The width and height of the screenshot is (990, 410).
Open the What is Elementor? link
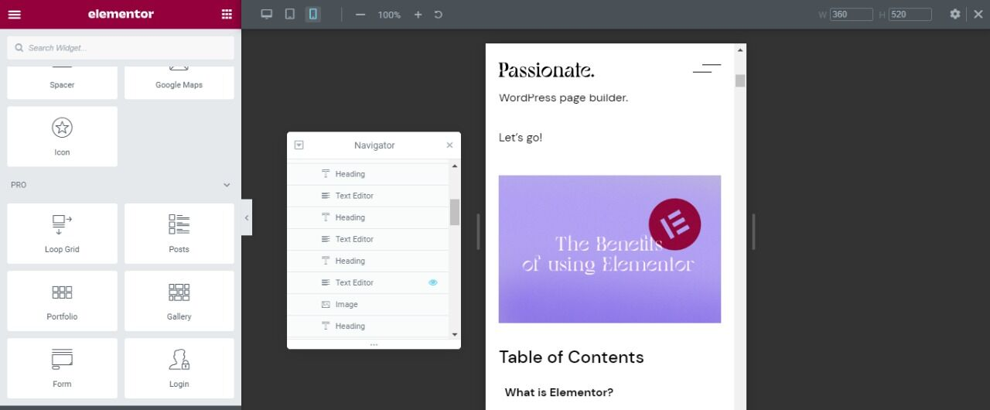(x=559, y=392)
